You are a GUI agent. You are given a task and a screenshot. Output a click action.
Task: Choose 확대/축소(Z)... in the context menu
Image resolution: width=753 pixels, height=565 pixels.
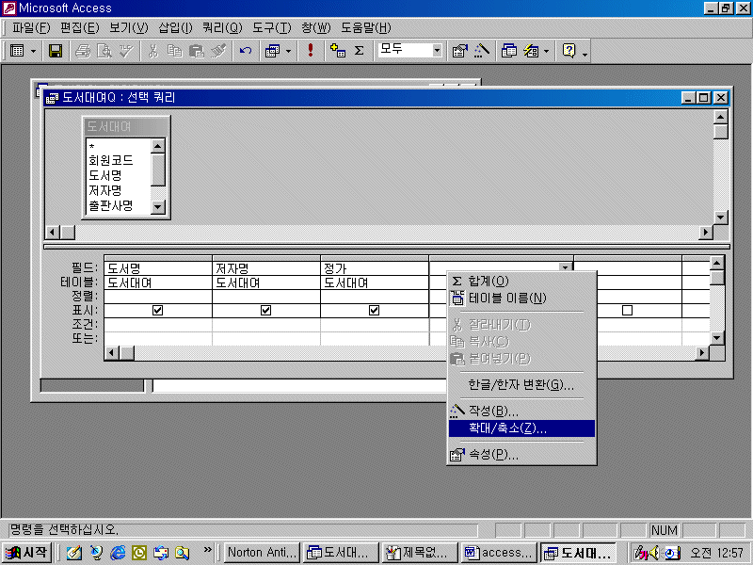tap(521, 428)
